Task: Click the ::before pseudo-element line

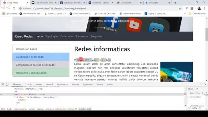Action: [x=22, y=100]
